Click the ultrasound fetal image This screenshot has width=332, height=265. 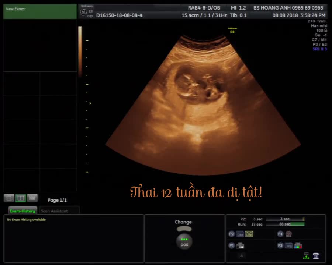coord(203,105)
